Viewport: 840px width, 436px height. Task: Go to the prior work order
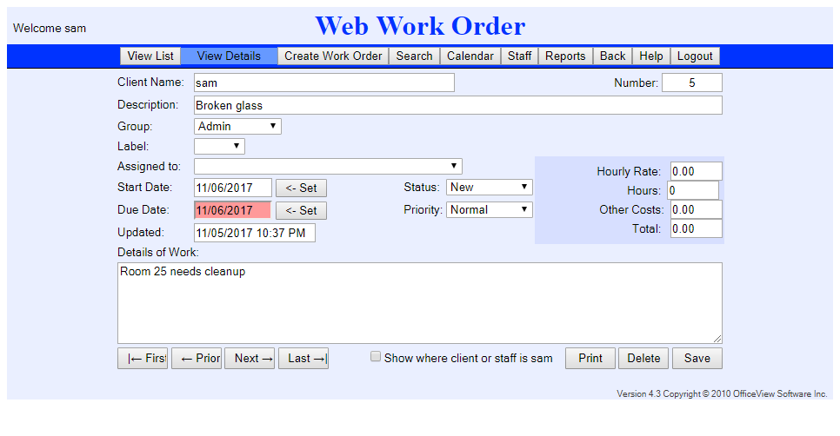(x=197, y=358)
